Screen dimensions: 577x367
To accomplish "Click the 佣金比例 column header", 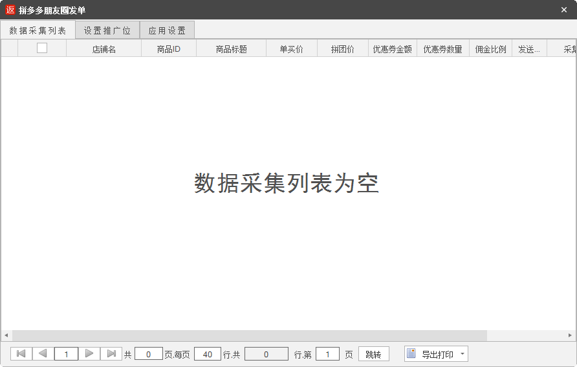I will click(x=491, y=49).
